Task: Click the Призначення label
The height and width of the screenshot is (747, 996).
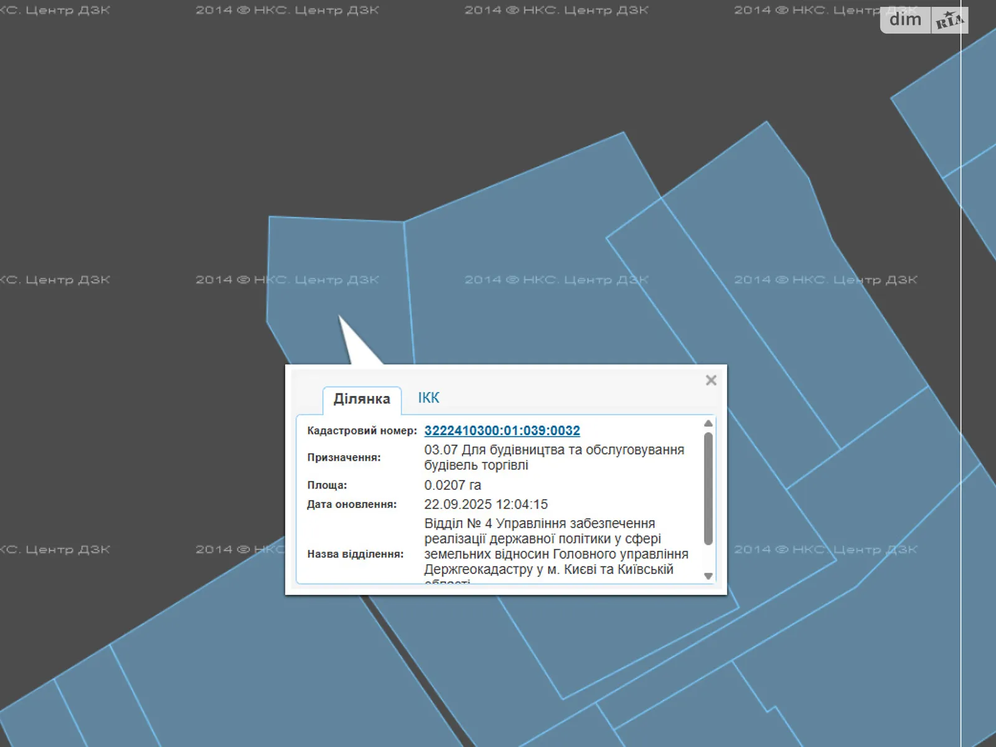Action: (x=344, y=458)
